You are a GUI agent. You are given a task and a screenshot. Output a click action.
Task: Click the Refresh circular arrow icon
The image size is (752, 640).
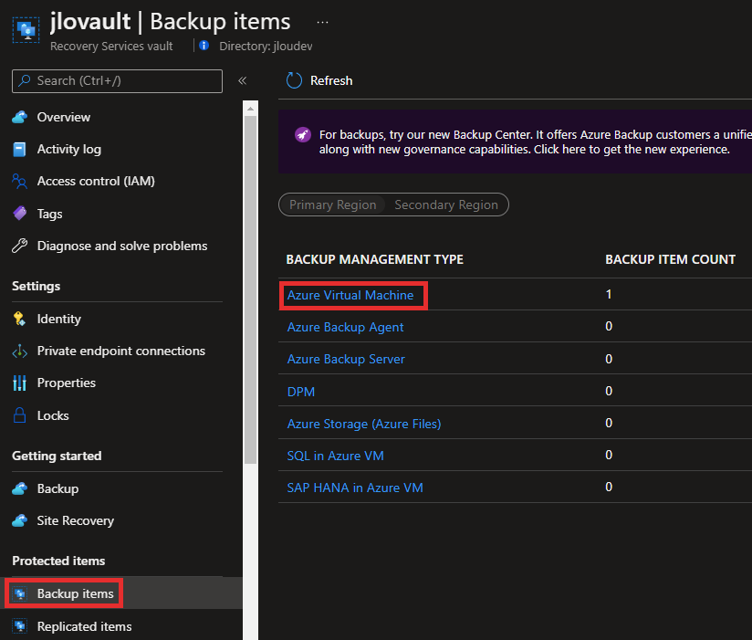pos(294,80)
